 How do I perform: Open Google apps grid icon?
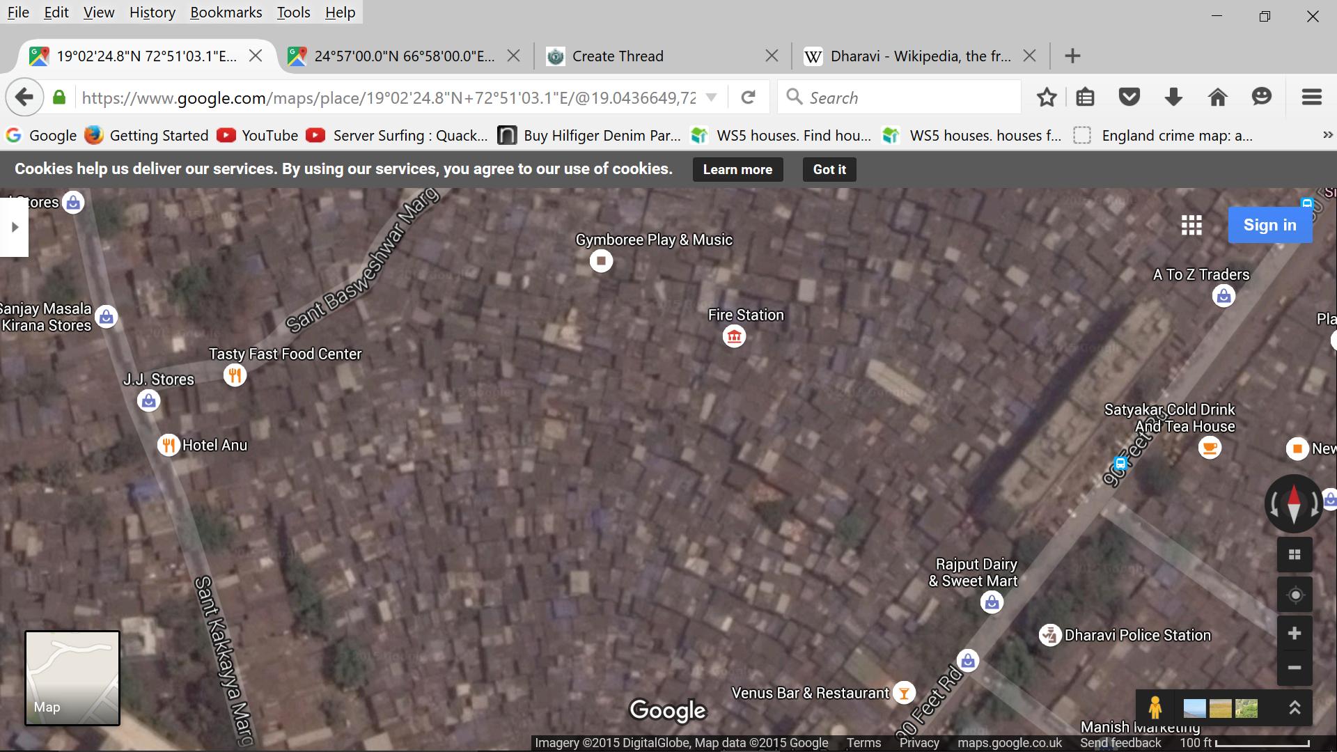[x=1191, y=225]
